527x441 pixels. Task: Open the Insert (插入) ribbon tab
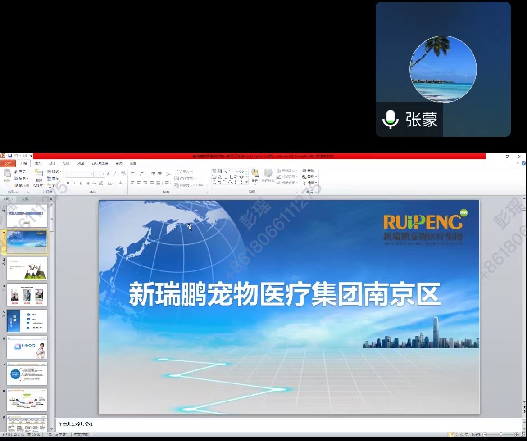(38, 163)
